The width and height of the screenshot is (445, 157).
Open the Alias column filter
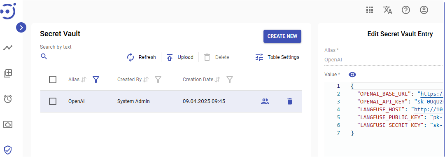[x=96, y=80]
